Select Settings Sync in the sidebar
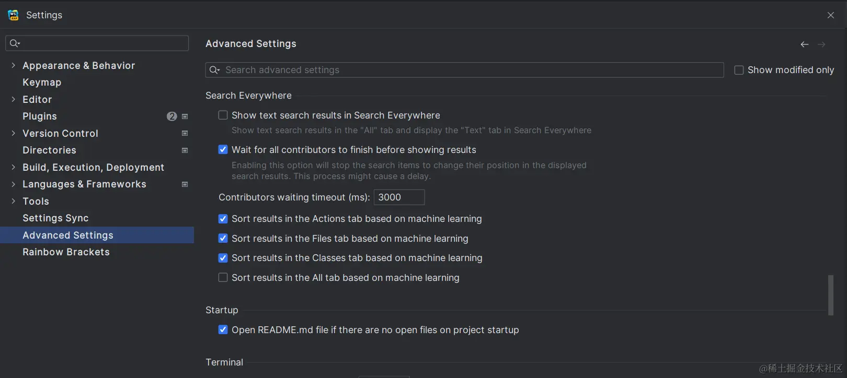Image resolution: width=847 pixels, height=378 pixels. (55, 218)
